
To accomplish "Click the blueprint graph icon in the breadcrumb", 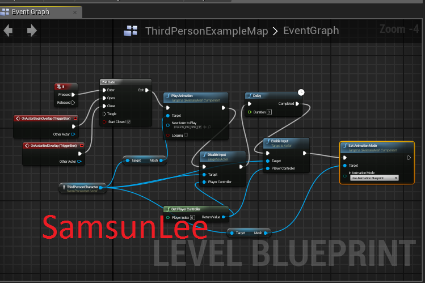I will coord(131,31).
